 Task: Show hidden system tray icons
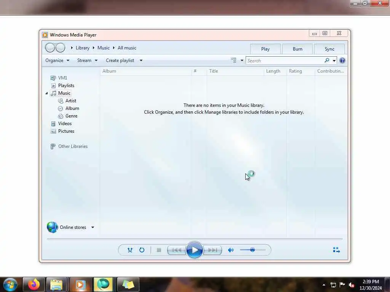324,285
